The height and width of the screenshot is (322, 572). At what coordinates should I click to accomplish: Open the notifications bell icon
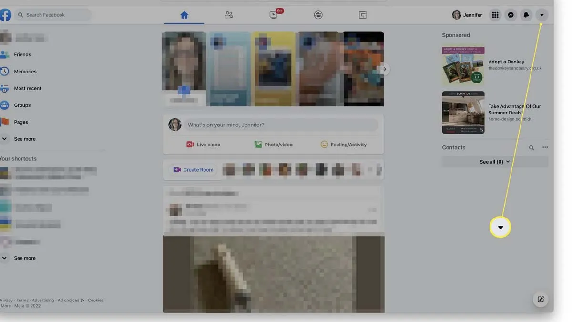(526, 15)
